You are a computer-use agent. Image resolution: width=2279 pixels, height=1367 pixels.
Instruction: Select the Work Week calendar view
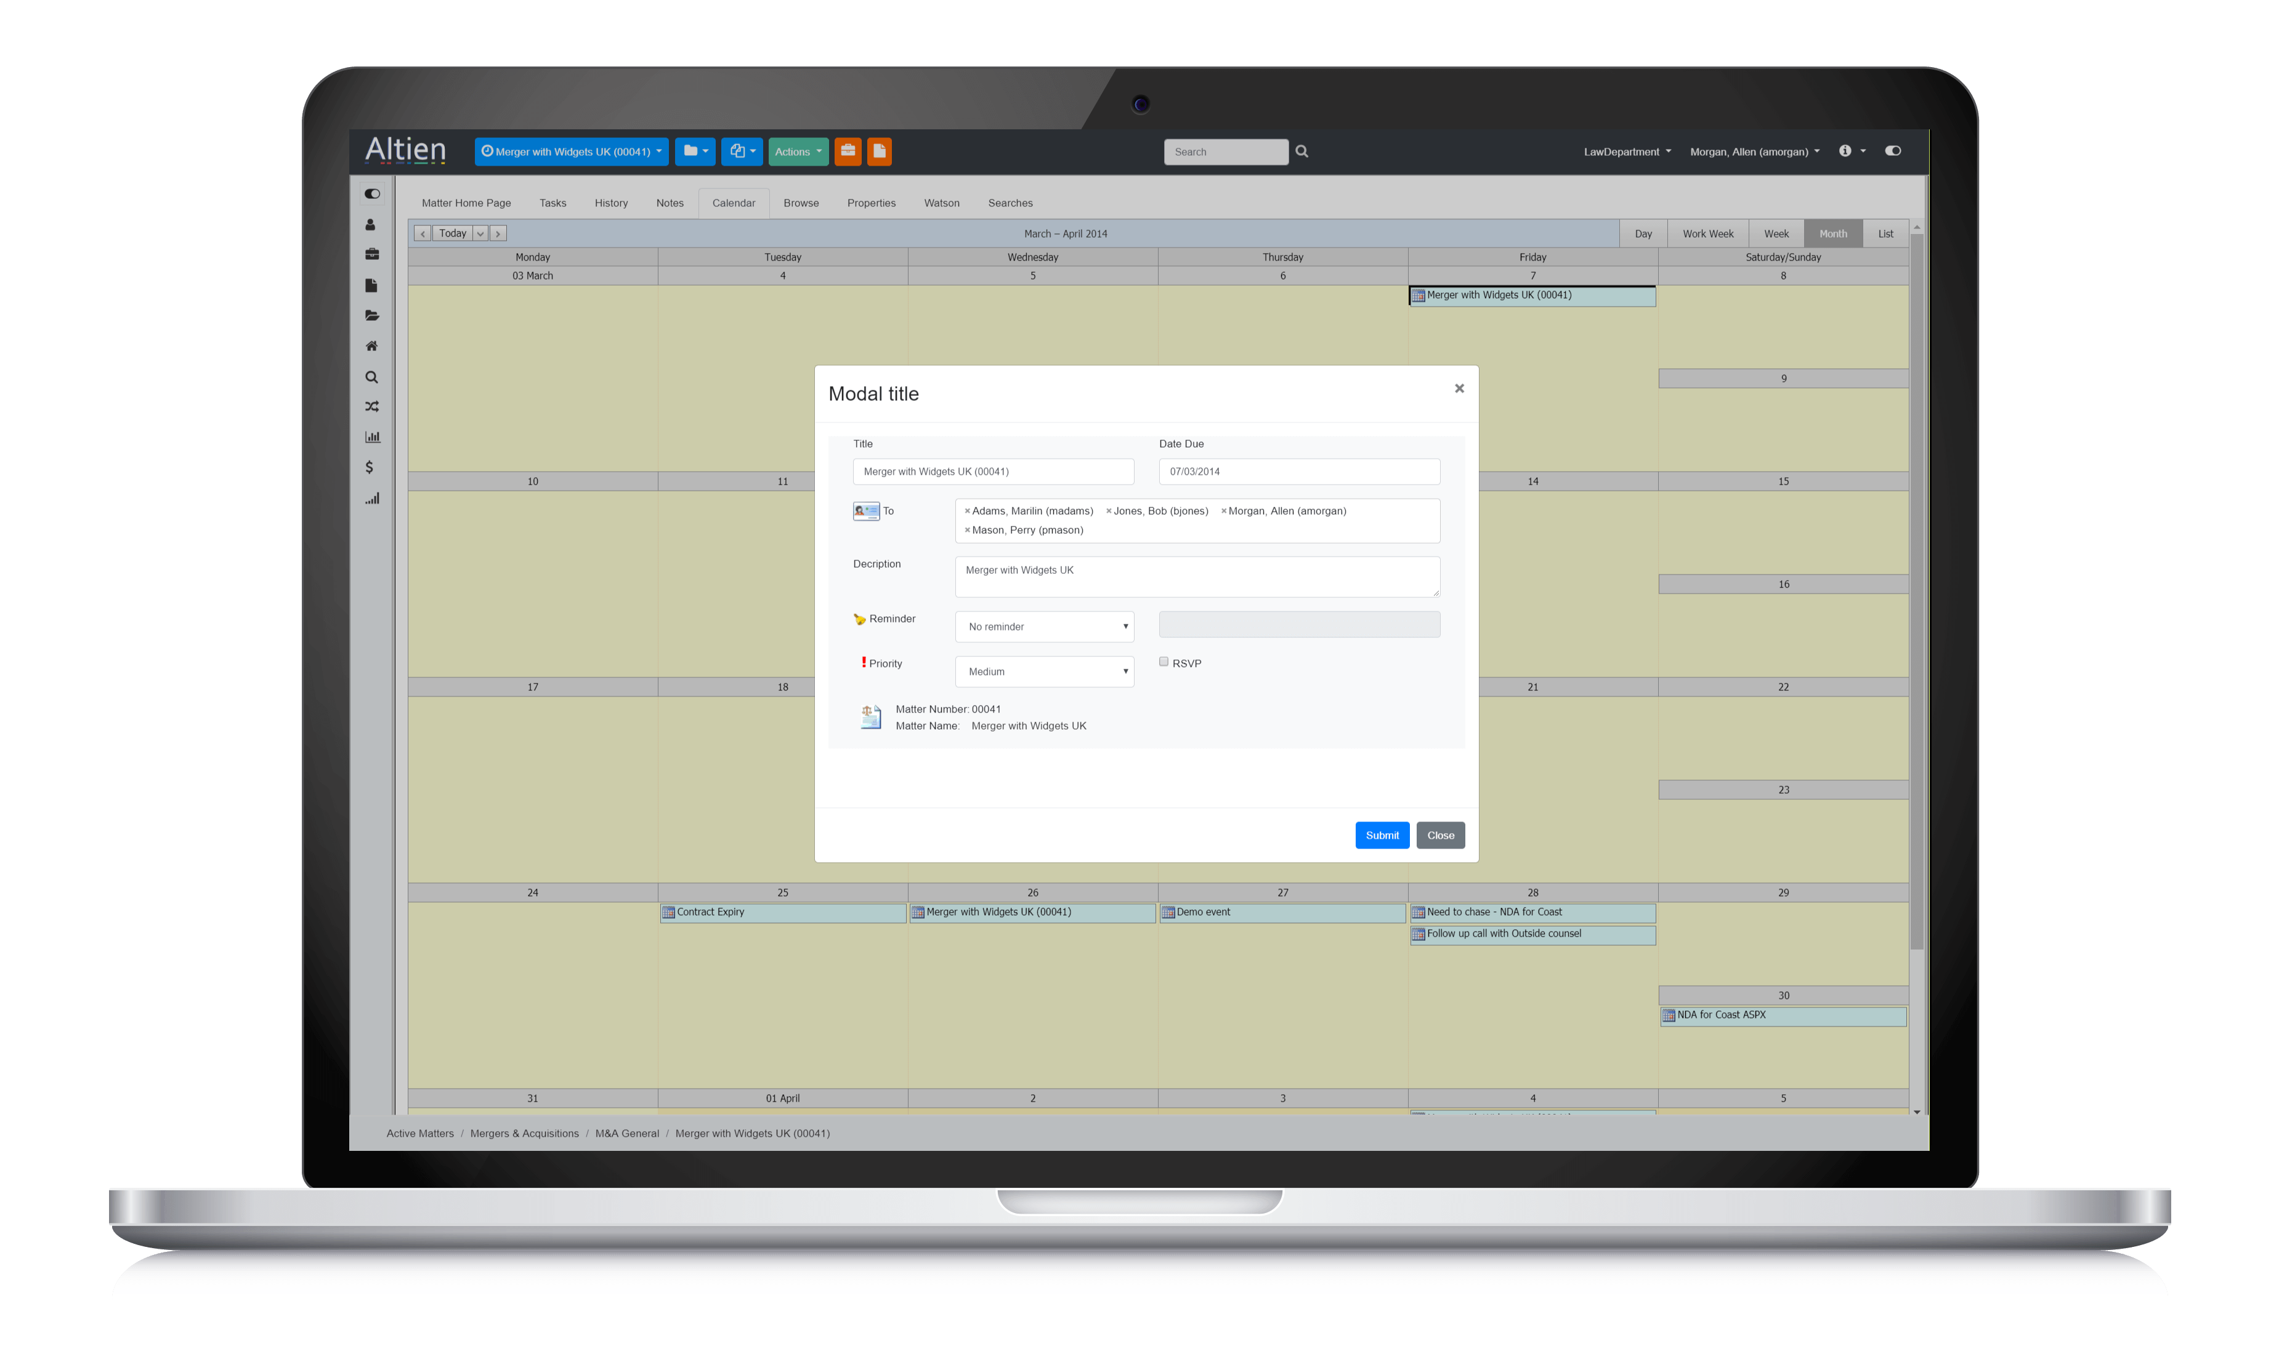pyautogui.click(x=1707, y=234)
